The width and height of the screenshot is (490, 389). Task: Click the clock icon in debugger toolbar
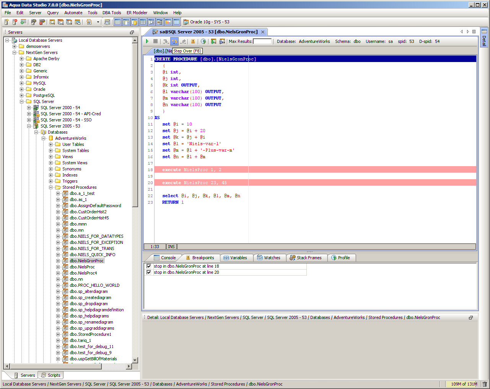pyautogui.click(x=203, y=41)
